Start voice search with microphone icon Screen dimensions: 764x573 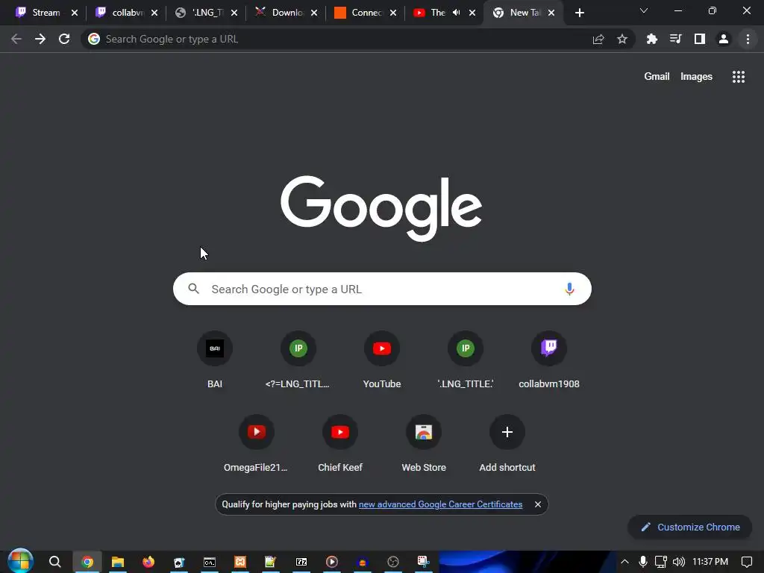pyautogui.click(x=569, y=289)
